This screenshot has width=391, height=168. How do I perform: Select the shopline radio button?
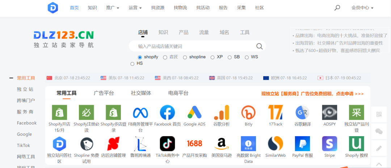pos(185,57)
